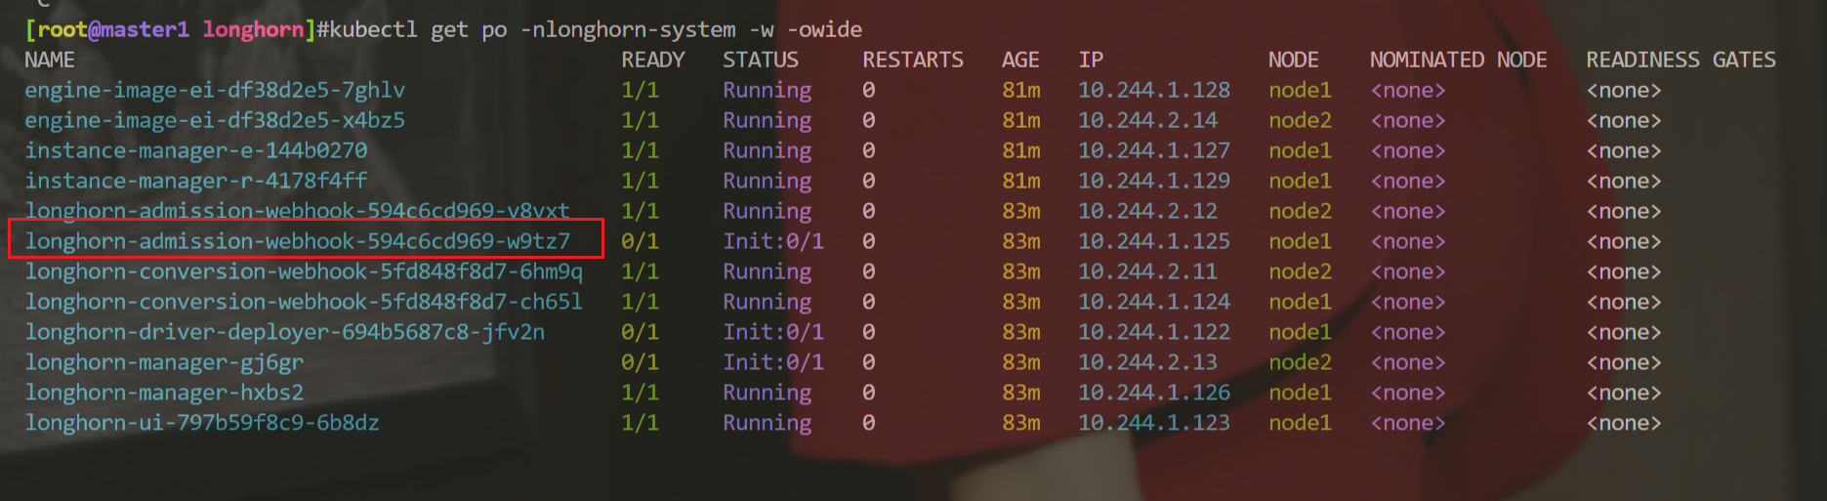Click the RESTARTS column header
The width and height of the screenshot is (1827, 501).
point(913,61)
